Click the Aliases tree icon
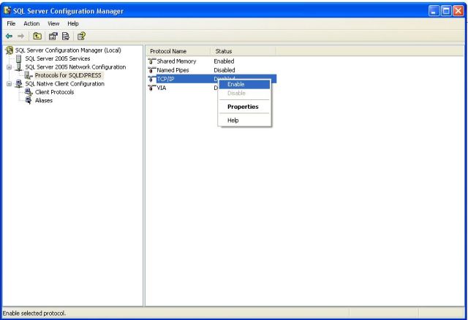This screenshot has height=320, width=468. 29,100
